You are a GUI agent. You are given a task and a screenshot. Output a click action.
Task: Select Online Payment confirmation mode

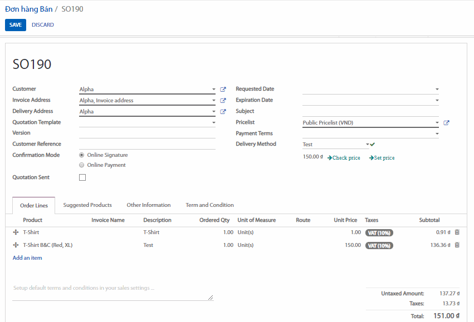(82, 165)
